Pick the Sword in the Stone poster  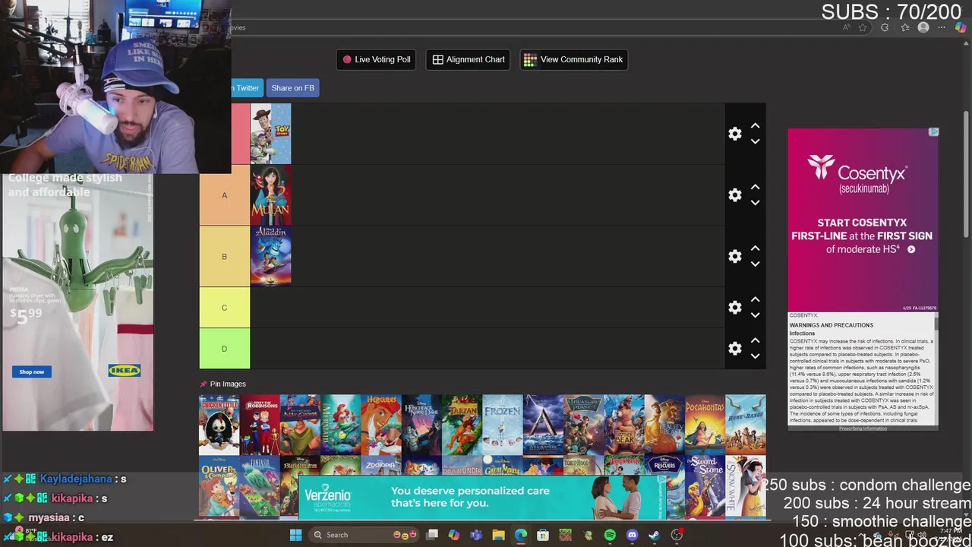705,486
